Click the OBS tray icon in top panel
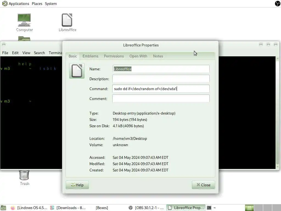Screen dimensions: 281x211 click(278, 3)
